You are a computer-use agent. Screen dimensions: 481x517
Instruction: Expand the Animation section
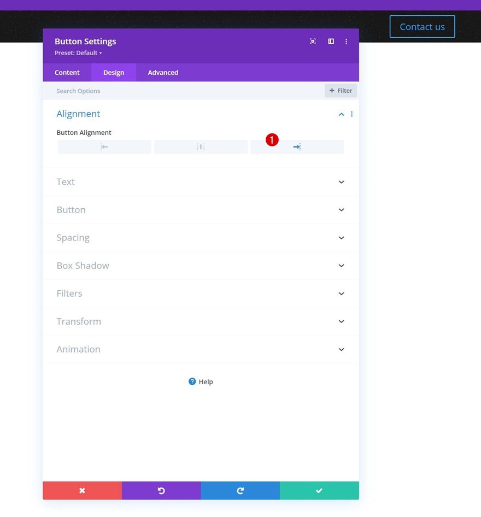point(201,349)
